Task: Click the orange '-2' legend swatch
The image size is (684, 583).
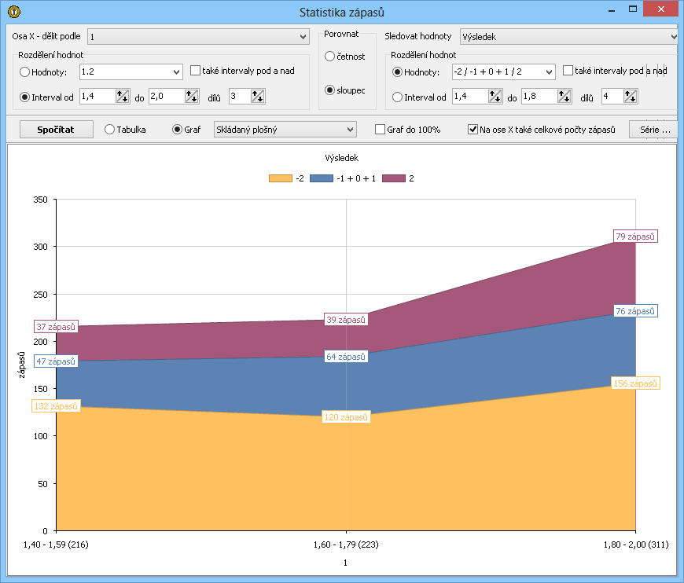Action: click(x=281, y=178)
